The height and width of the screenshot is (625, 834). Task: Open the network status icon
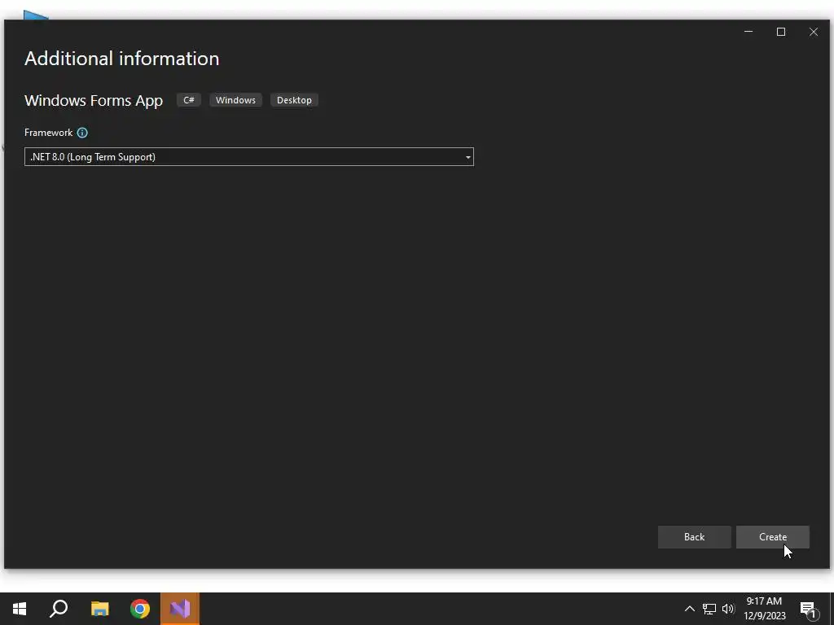[709, 609]
